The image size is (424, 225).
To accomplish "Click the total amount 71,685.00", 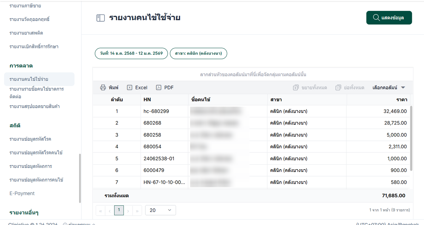I will [x=394, y=196].
